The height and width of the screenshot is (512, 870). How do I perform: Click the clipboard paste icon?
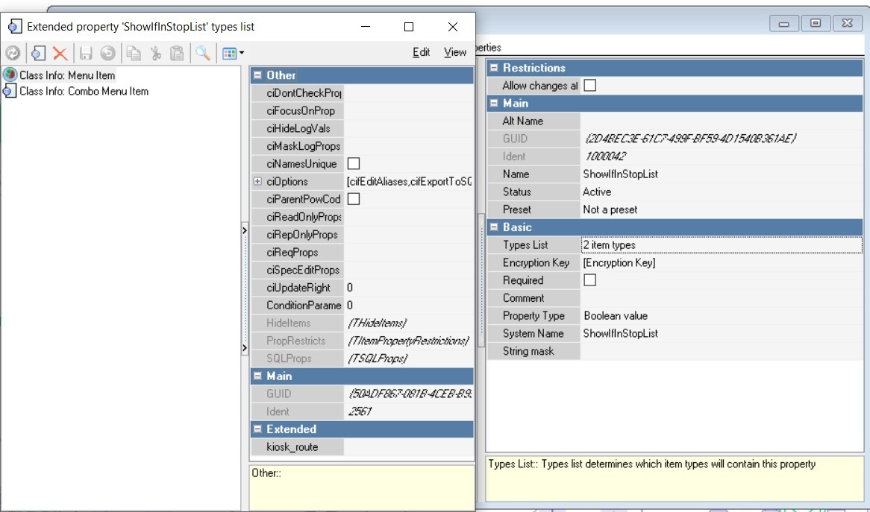(x=177, y=53)
